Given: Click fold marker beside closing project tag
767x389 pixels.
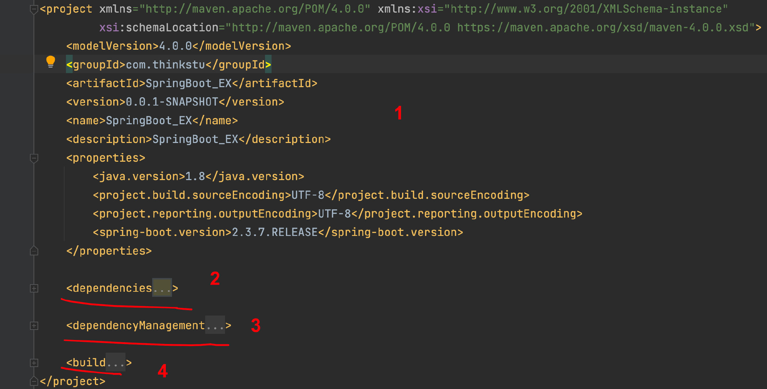Looking at the screenshot, I should [x=34, y=381].
